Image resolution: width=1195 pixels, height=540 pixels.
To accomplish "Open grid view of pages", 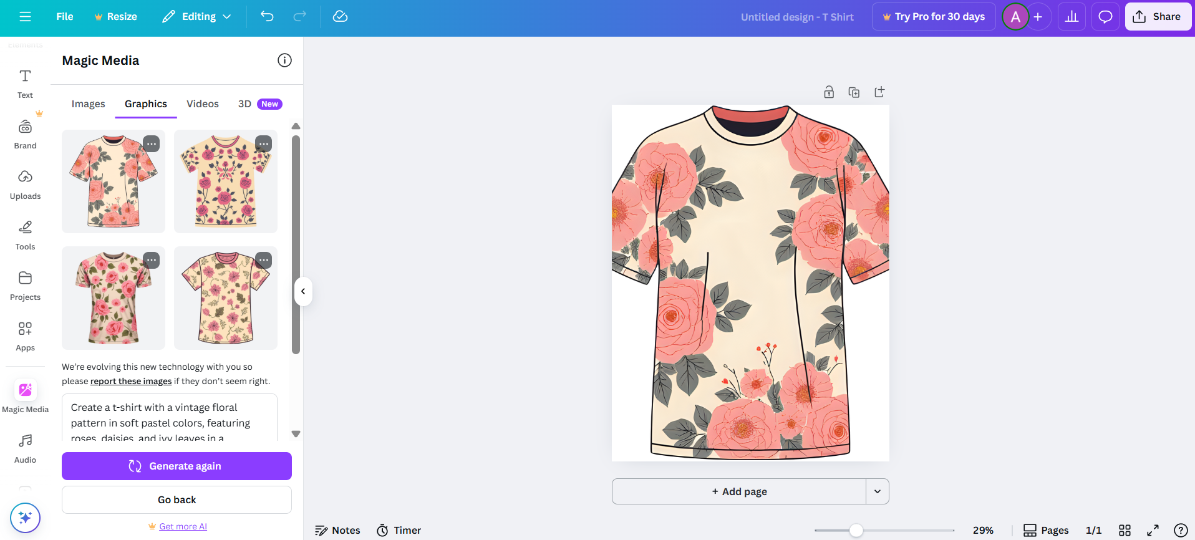I will pyautogui.click(x=1125, y=531).
